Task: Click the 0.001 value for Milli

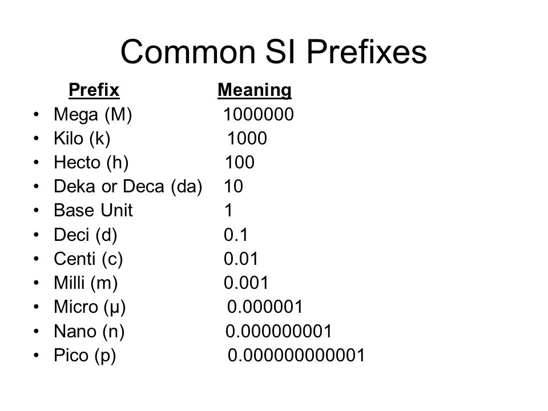Action: click(x=246, y=283)
